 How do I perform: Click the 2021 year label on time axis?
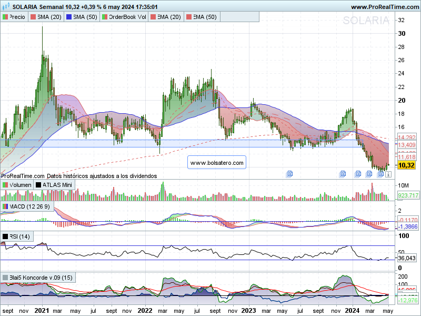pyautogui.click(x=42, y=311)
